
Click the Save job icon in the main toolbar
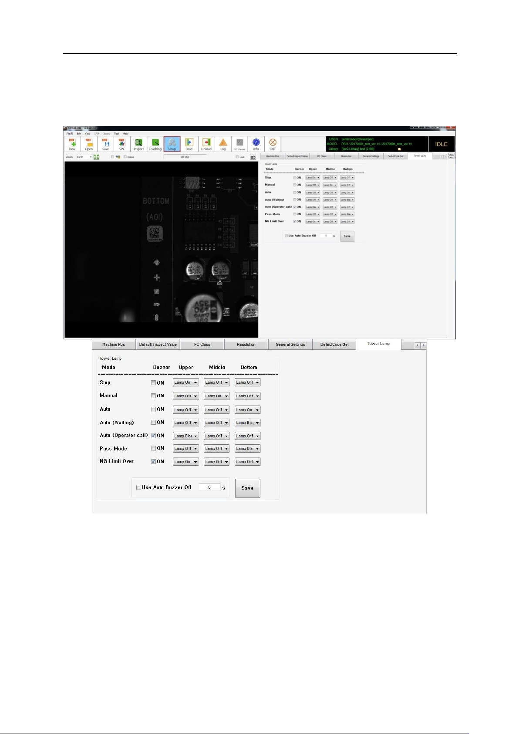(x=105, y=144)
